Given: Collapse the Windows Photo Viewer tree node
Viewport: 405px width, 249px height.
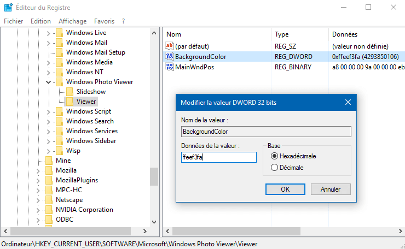Looking at the screenshot, I should click(48, 82).
